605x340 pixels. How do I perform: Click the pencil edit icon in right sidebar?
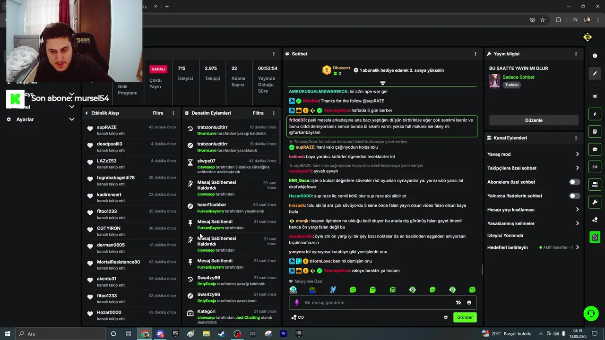595,73
